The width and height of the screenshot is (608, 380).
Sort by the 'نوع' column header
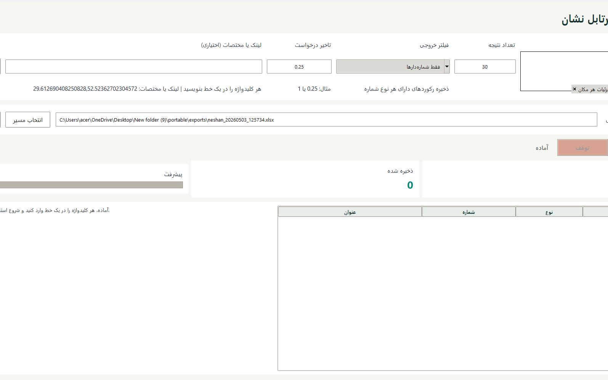[549, 212]
